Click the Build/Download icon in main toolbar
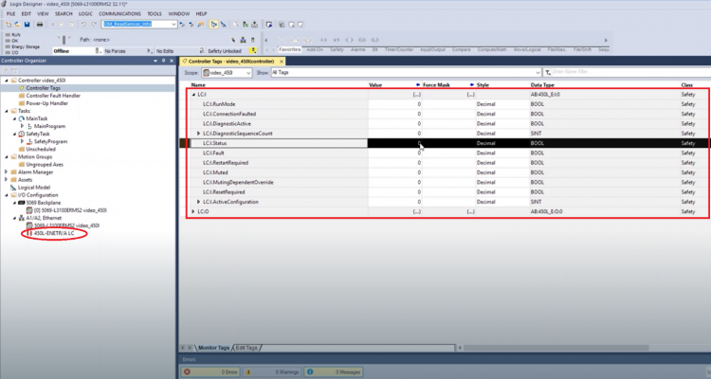Image resolution: width=711 pixels, height=379 pixels. click(254, 24)
